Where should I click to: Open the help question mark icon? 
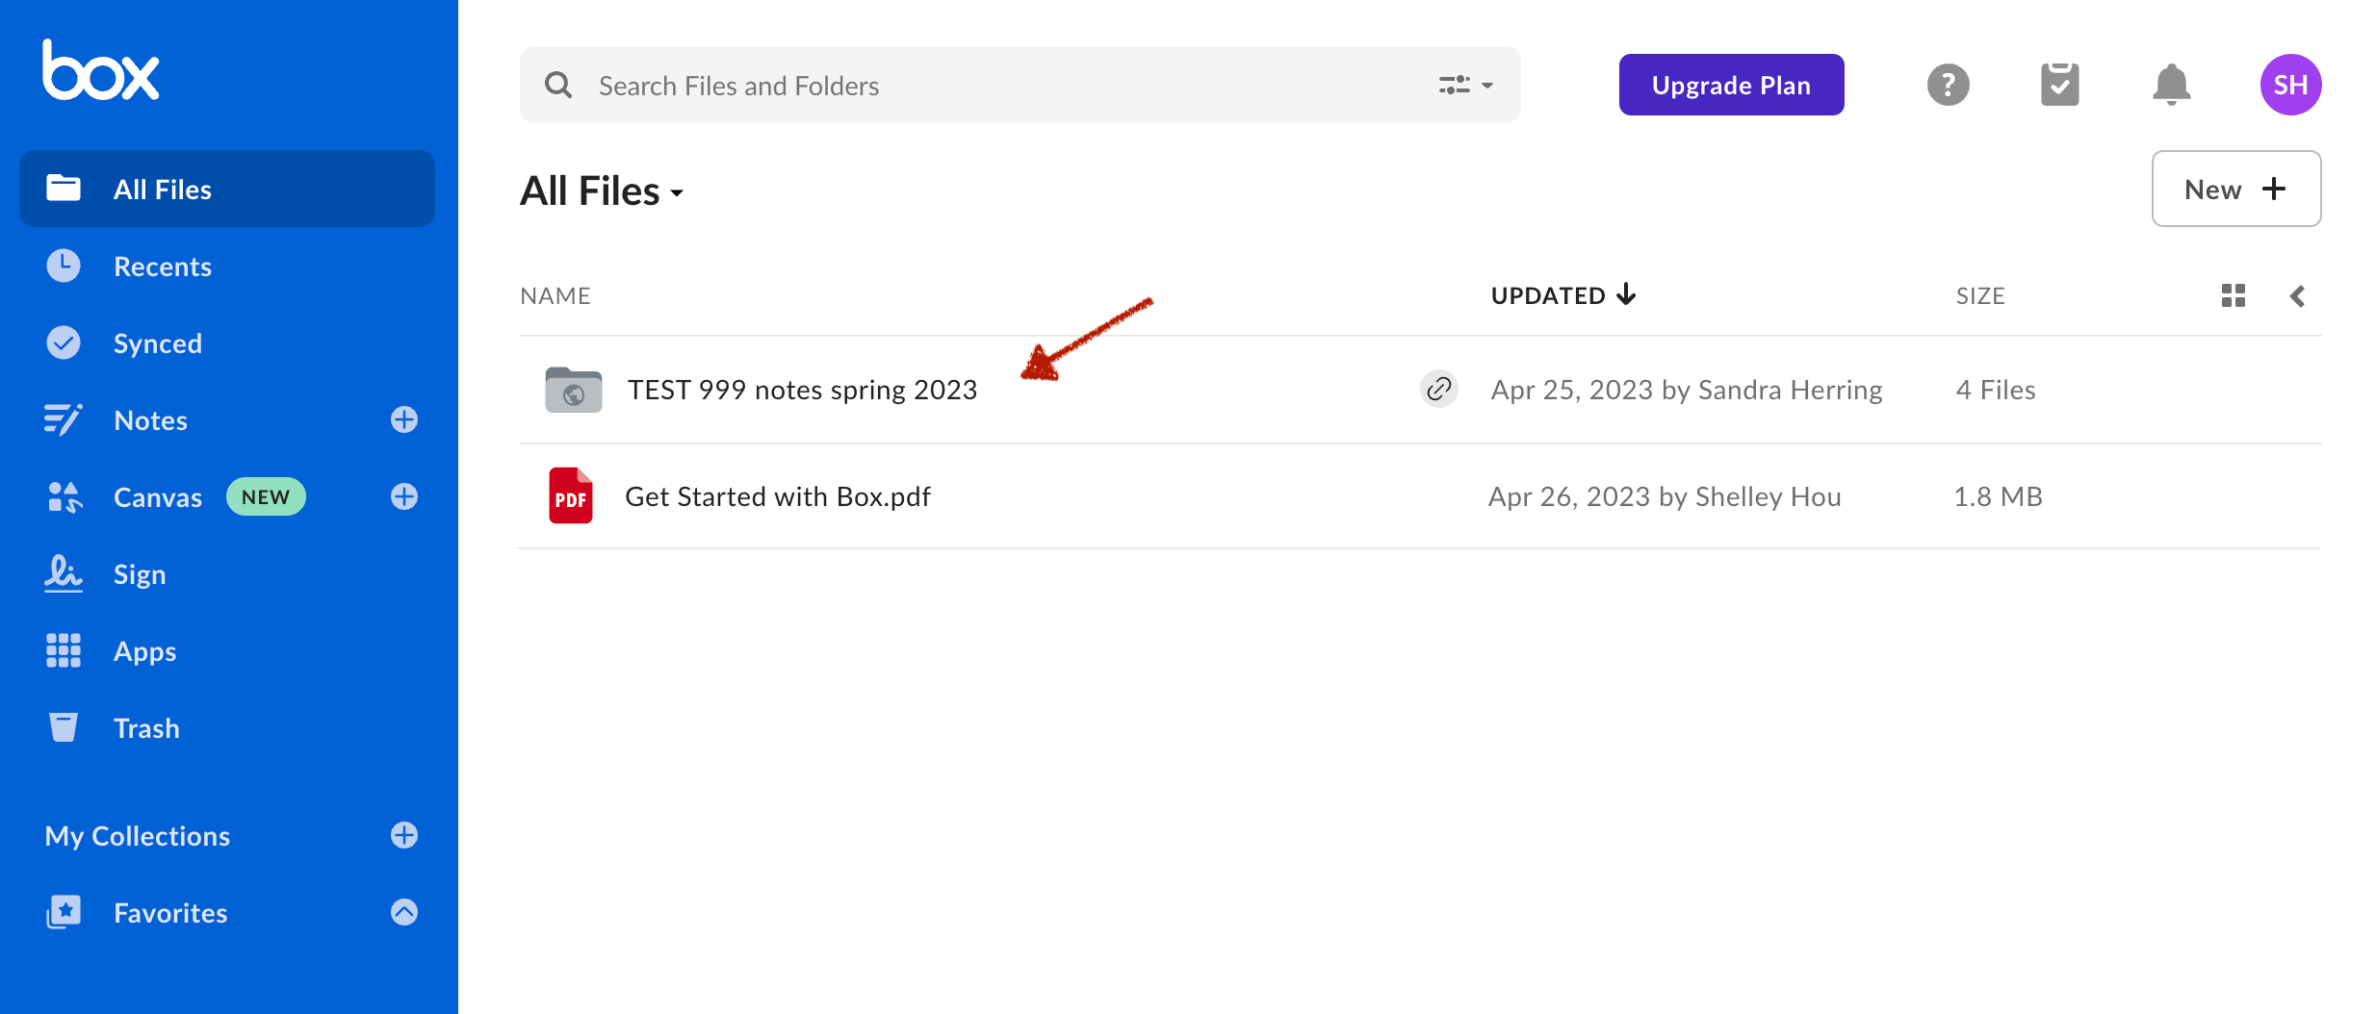1948,85
